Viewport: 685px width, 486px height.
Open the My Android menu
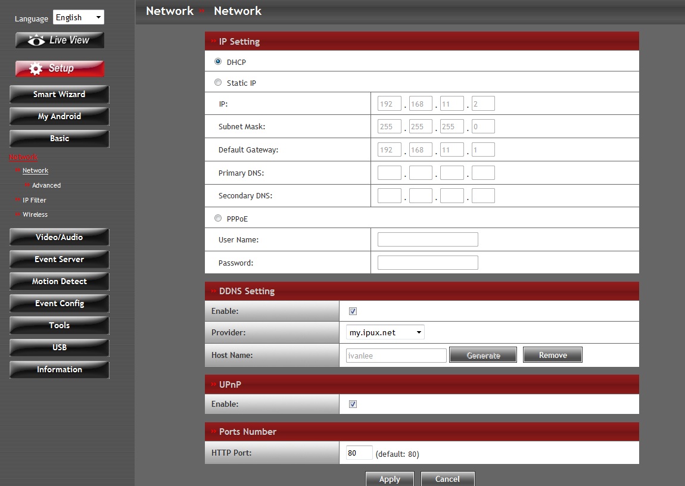click(60, 117)
